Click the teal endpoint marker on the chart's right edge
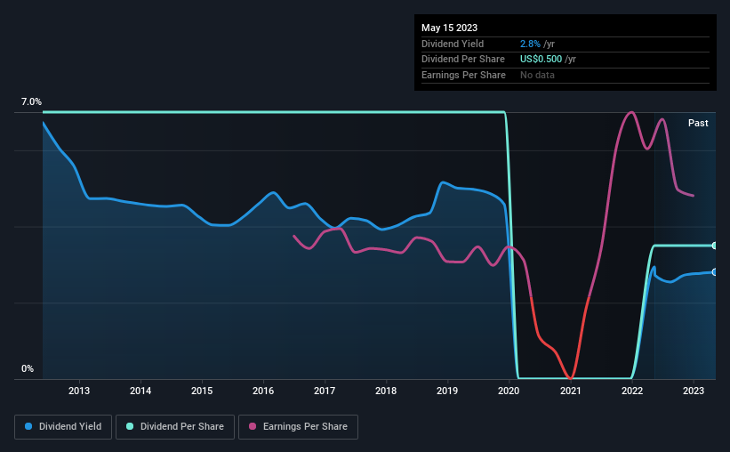 (x=714, y=246)
